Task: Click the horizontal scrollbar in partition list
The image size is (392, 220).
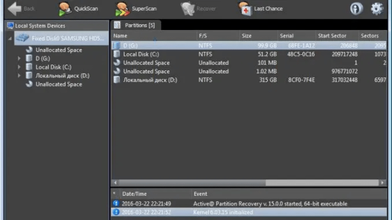Action: [237, 183]
